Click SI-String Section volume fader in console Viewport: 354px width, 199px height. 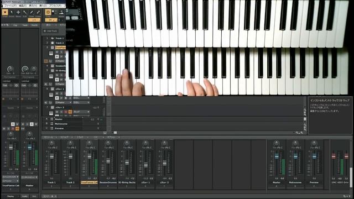tap(127, 162)
